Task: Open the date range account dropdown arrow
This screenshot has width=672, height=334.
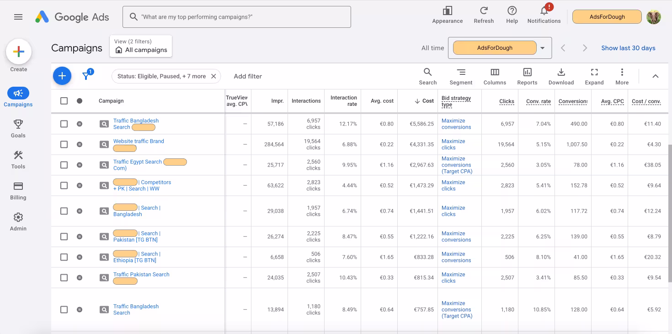Action: [x=543, y=48]
